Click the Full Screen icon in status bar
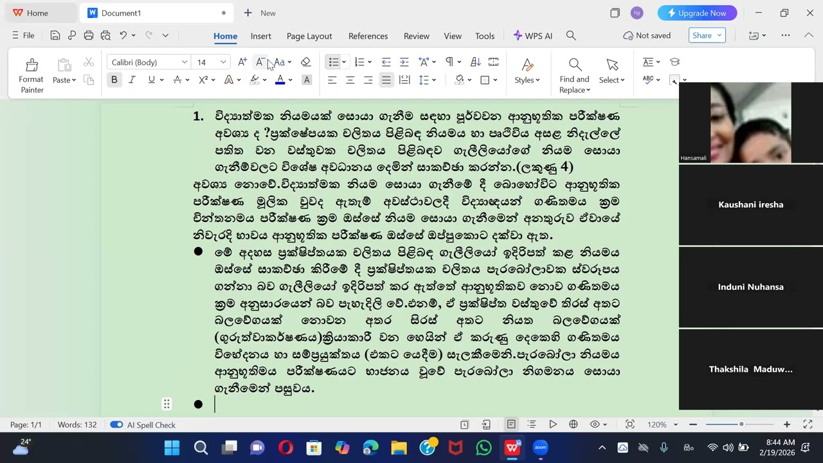The width and height of the screenshot is (823, 463). pyautogui.click(x=808, y=424)
